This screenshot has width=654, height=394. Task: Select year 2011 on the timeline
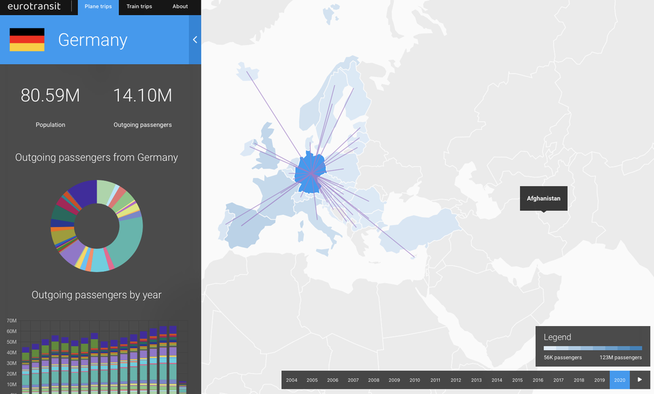click(x=435, y=380)
